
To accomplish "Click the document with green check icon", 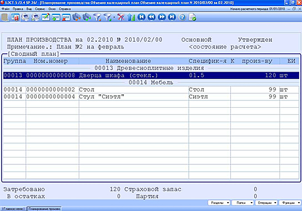I will click(193, 17).
